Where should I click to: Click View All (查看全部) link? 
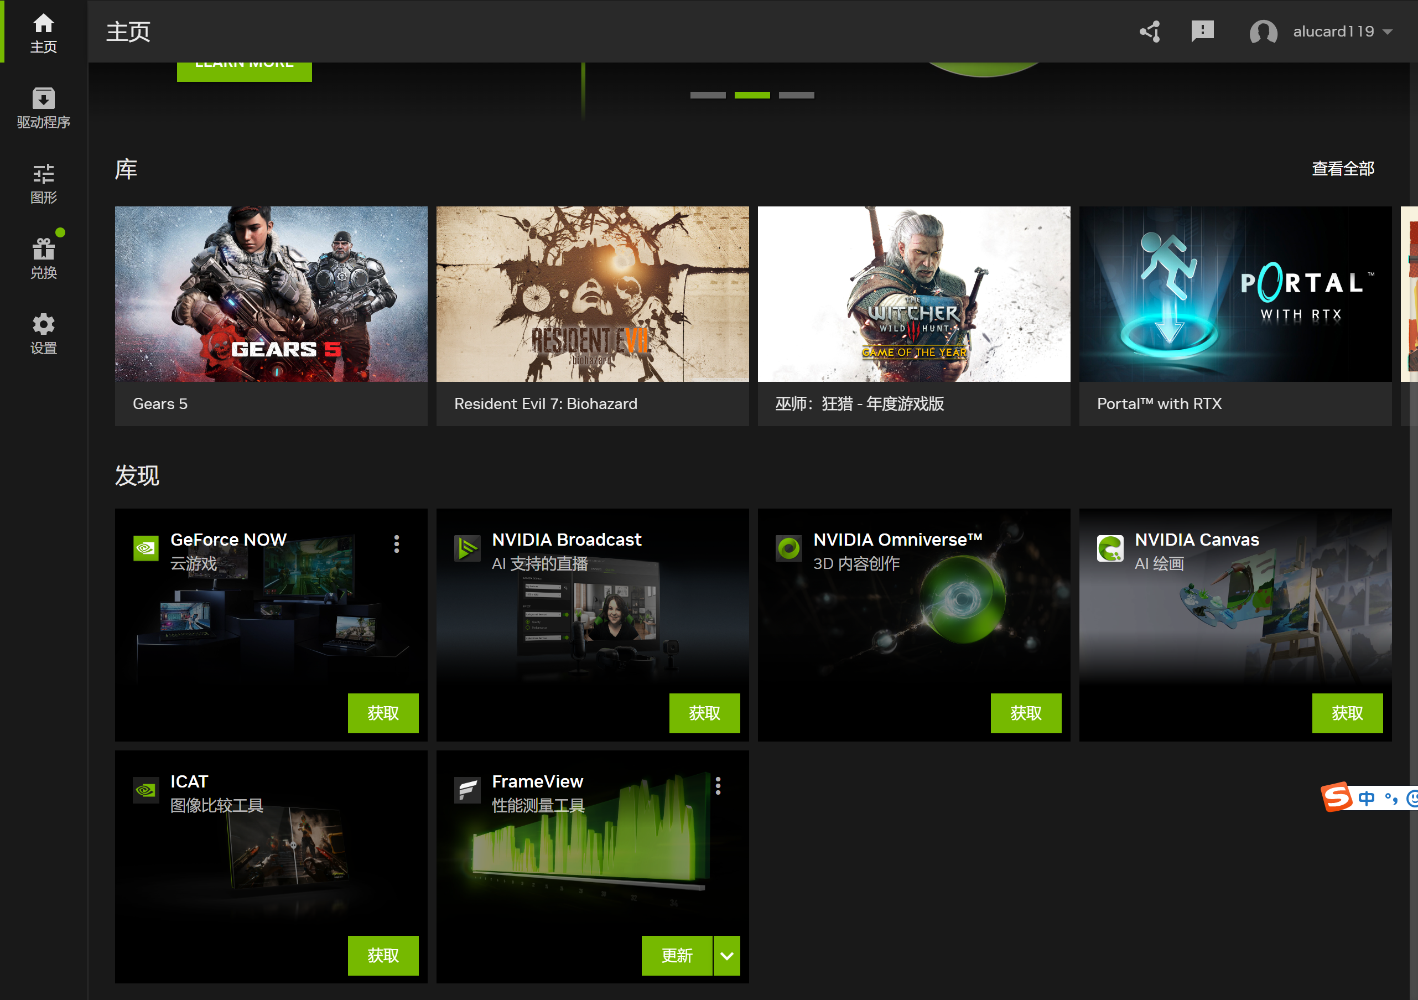[1343, 169]
